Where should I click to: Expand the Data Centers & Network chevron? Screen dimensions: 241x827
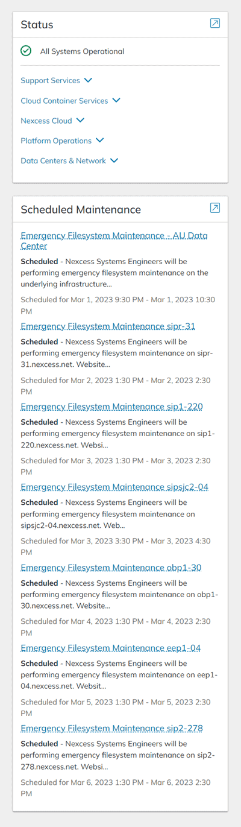[114, 160]
